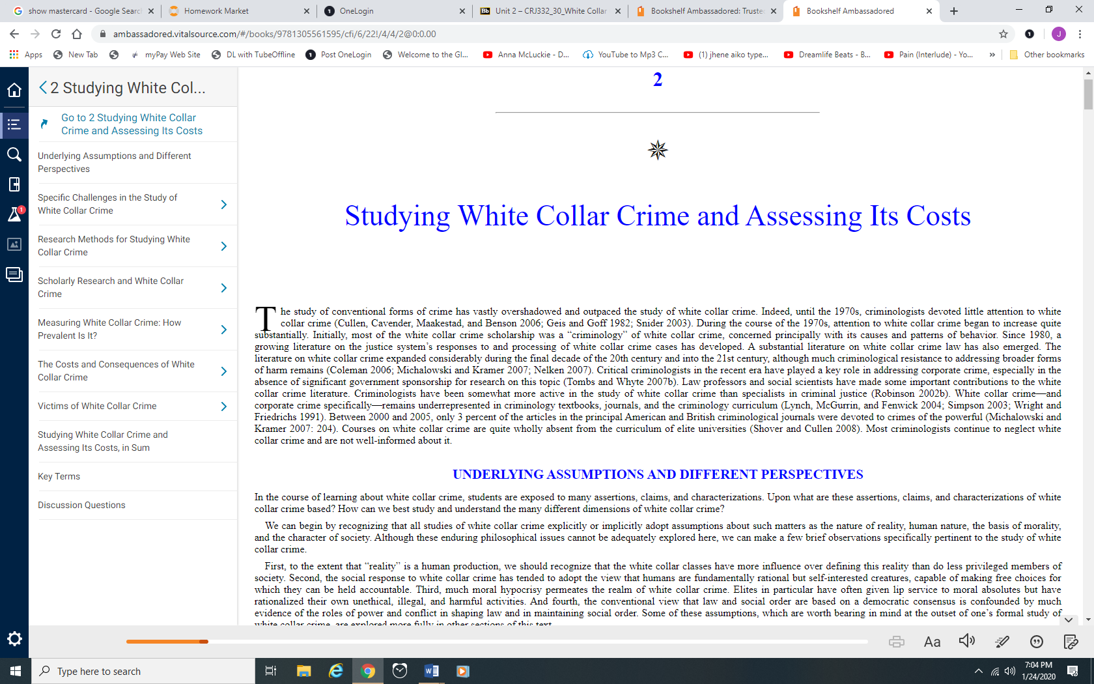The height and width of the screenshot is (684, 1094).
Task: Switch to the Homework Market tab
Action: pyautogui.click(x=238, y=11)
